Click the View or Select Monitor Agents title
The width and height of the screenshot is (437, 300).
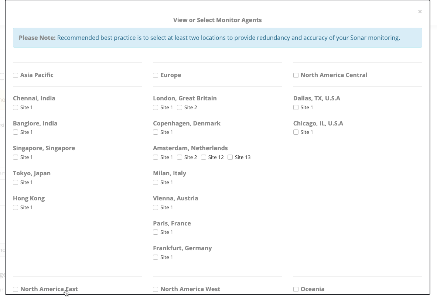217,20
